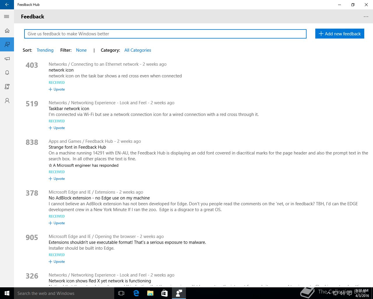Screen dimensions: 373x299
Task: Upvote the 'Taskbar network icon' feedback
Action: (57, 128)
